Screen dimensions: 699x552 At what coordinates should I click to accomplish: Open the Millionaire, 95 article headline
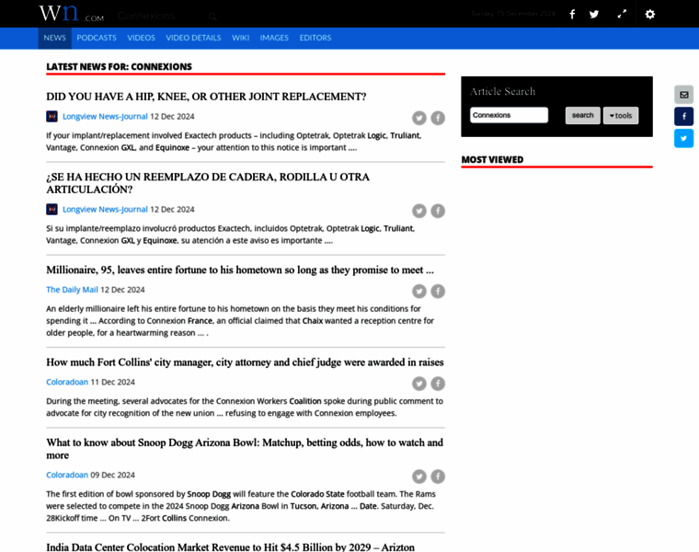(x=239, y=270)
